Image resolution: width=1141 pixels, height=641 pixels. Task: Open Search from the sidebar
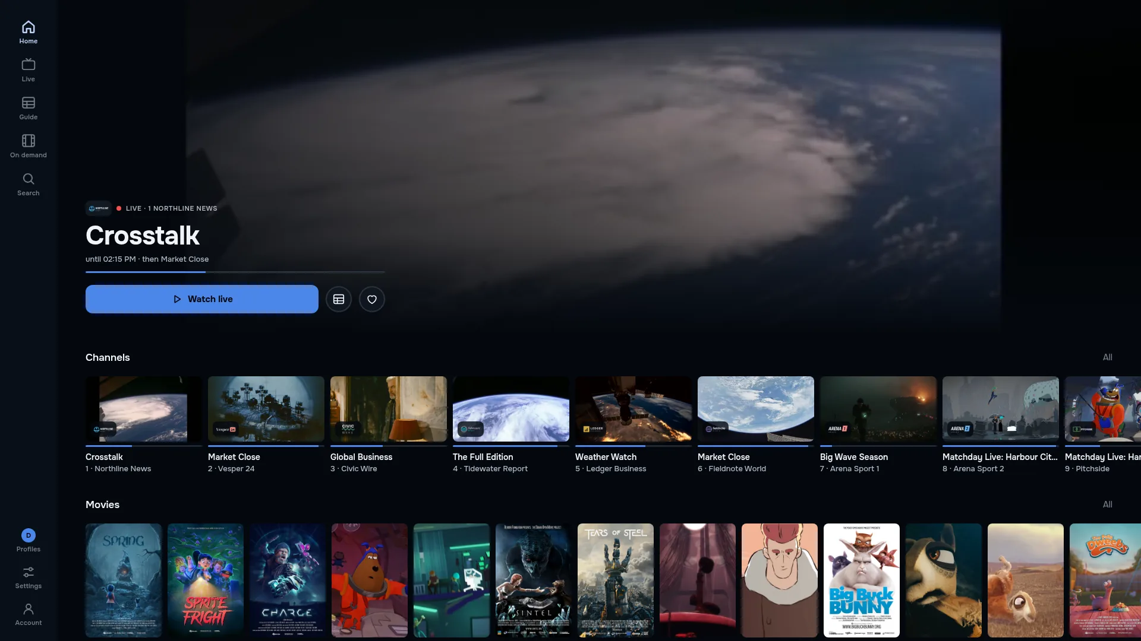(x=28, y=184)
